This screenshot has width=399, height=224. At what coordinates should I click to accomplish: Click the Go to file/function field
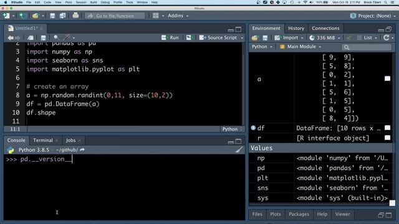click(x=115, y=16)
